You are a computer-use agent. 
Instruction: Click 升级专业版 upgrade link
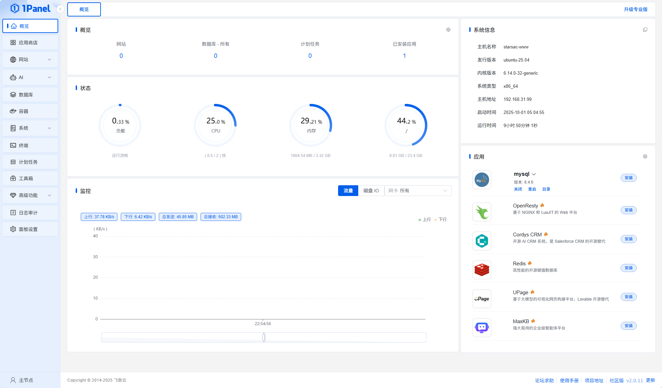[635, 9]
